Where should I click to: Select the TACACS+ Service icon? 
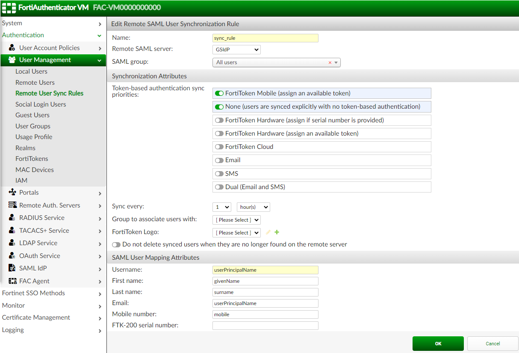tap(12, 230)
